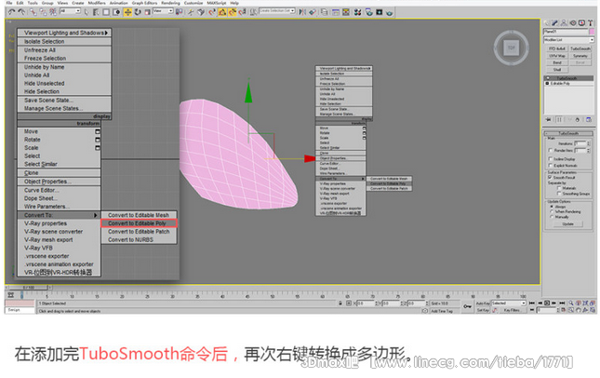Screen dimensions: 600x378
Task: Activate the Select and Move tool
Action: 127,12
